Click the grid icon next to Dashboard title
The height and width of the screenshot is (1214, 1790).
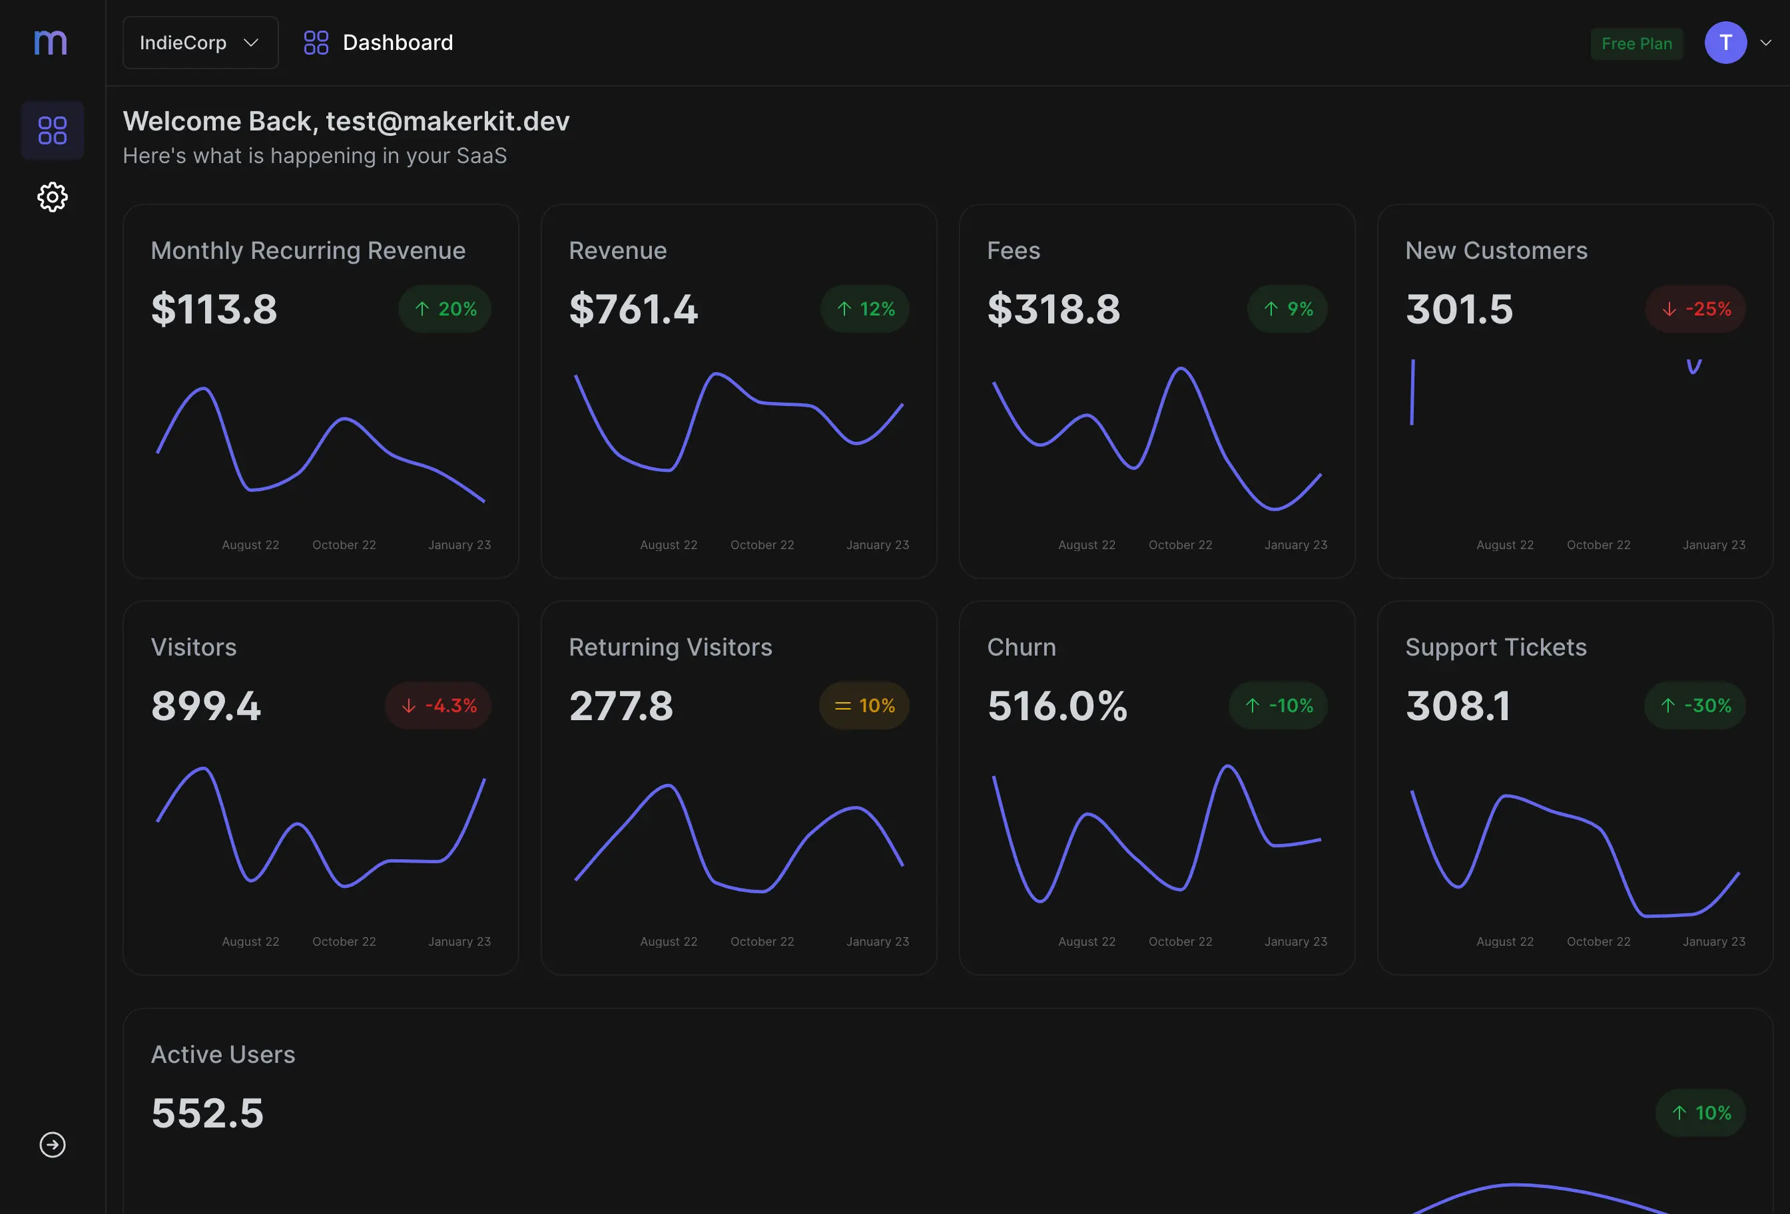coord(316,43)
